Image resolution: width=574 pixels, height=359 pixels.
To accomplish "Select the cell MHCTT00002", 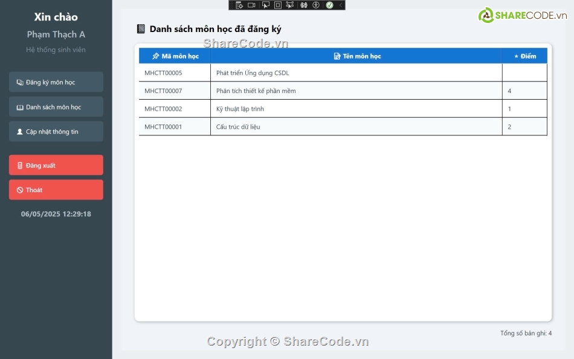I will 175,109.
